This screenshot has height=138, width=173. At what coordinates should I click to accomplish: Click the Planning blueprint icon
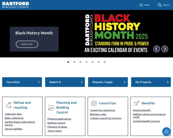[x=51, y=108]
